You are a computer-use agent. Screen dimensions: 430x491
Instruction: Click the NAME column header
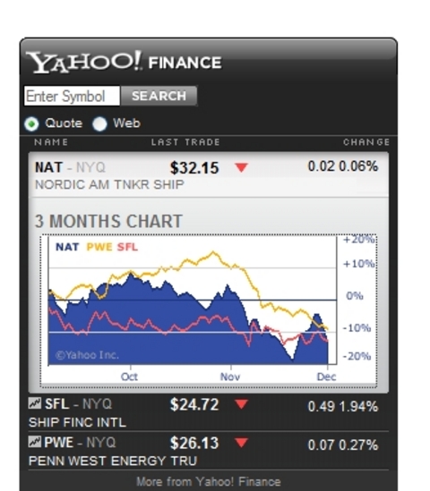pyautogui.click(x=51, y=142)
